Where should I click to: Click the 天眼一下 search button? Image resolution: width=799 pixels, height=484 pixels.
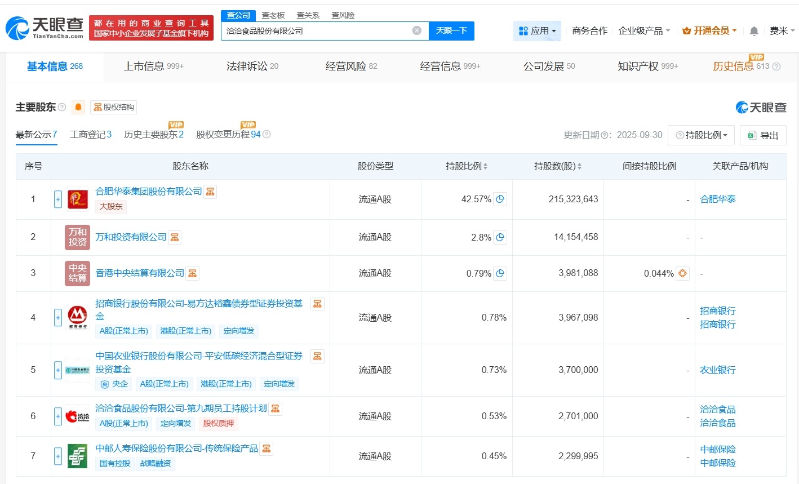pos(451,31)
